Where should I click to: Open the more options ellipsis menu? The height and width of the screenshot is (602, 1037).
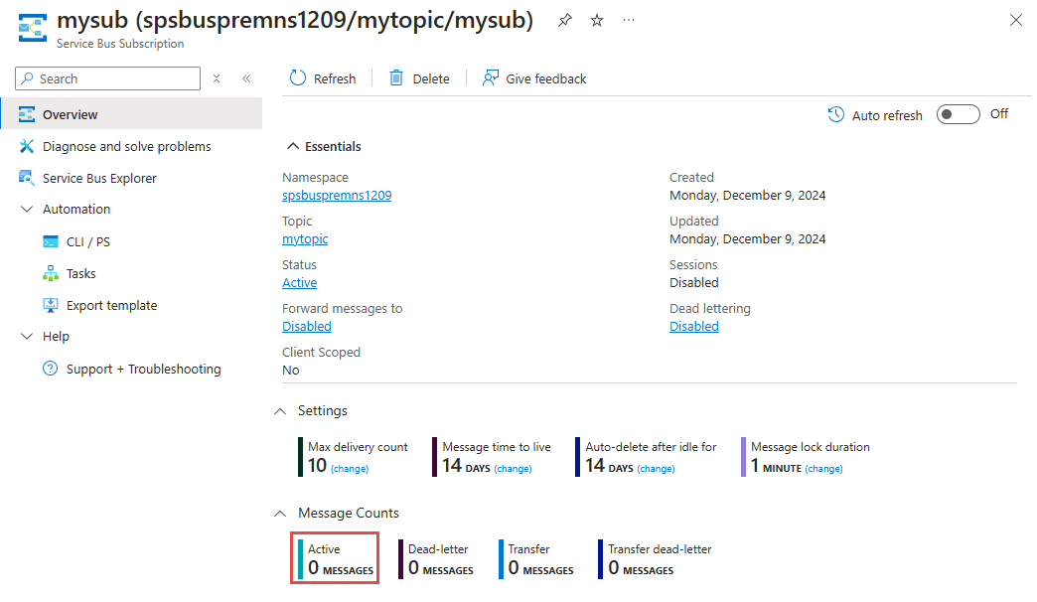pos(629,20)
